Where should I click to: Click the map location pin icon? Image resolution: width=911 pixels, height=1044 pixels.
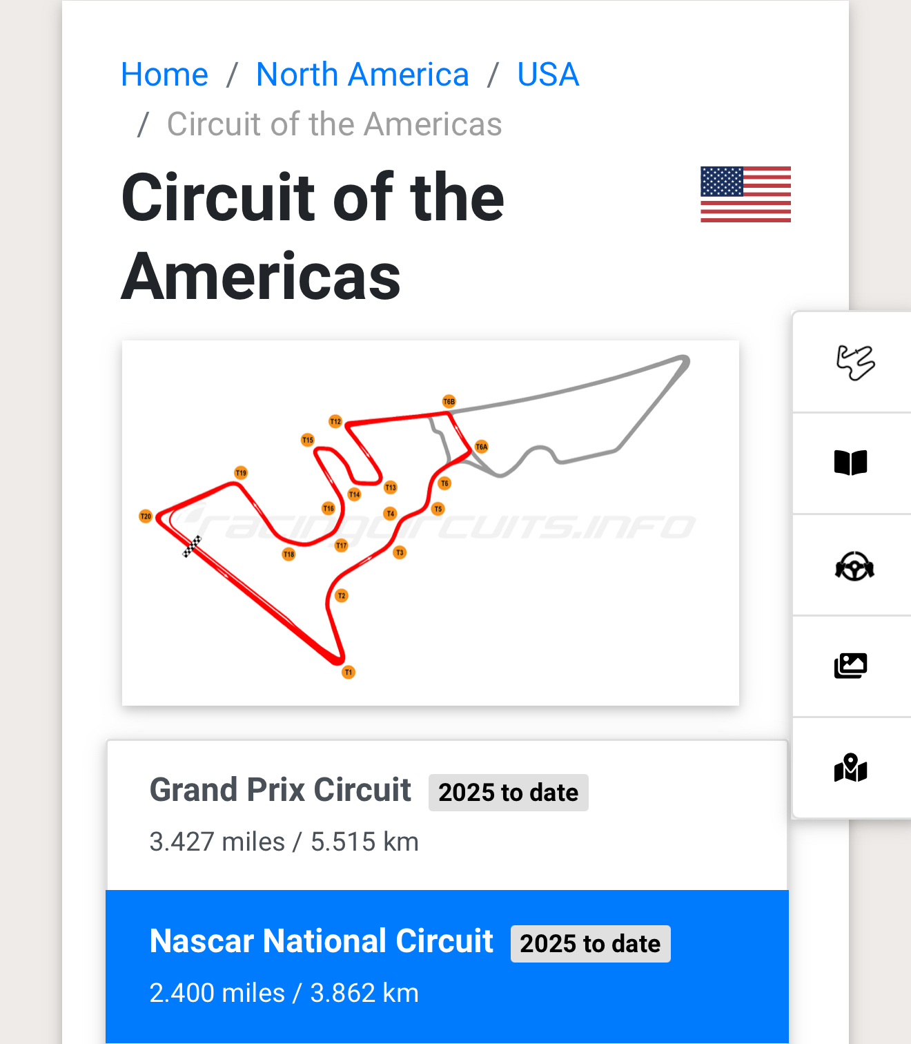point(850,768)
